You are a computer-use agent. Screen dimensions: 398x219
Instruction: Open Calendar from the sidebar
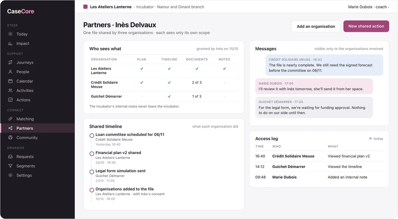point(37,81)
